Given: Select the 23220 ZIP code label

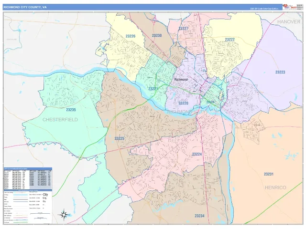Looking at the screenshot, I should click(183, 103).
